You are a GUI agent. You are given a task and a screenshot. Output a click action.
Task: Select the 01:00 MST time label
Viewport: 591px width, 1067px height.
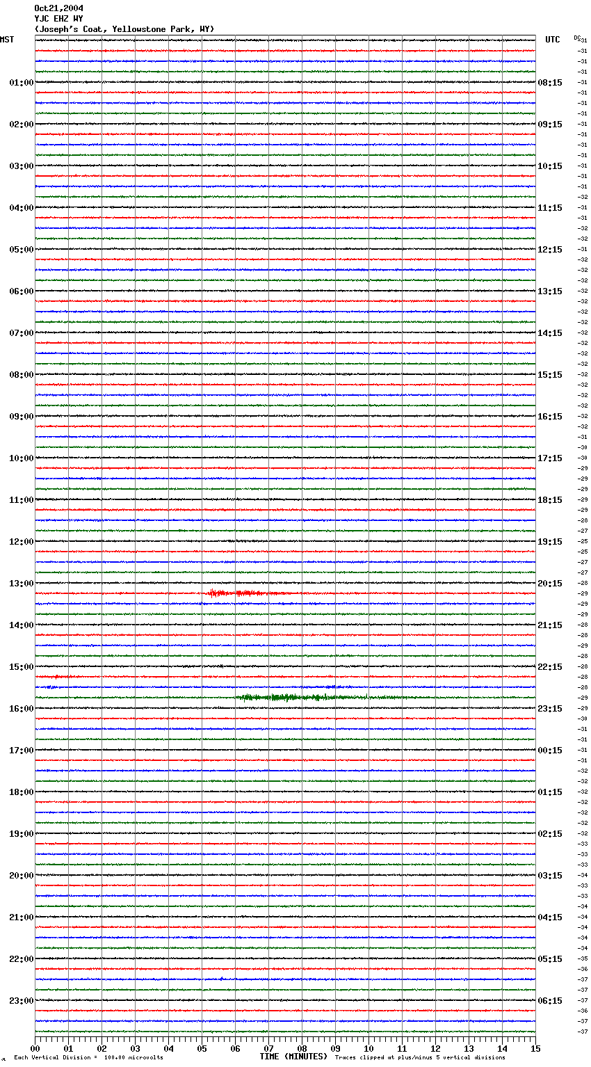(x=22, y=83)
